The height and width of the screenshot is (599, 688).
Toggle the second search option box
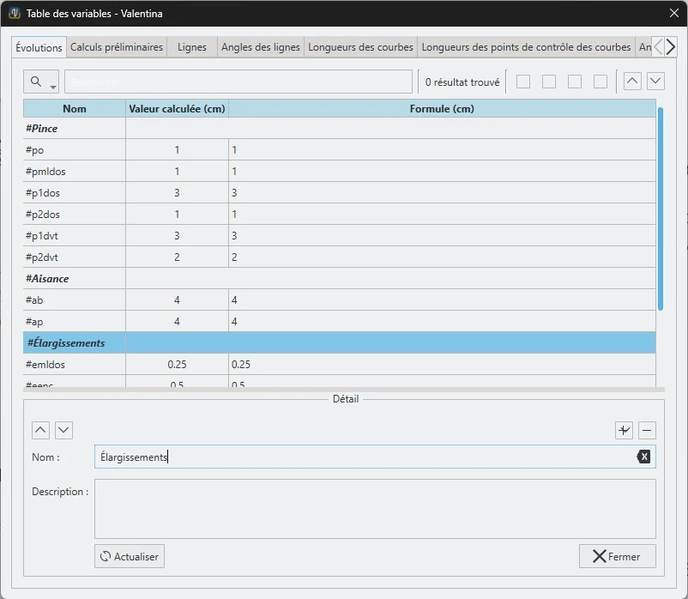pyautogui.click(x=549, y=82)
